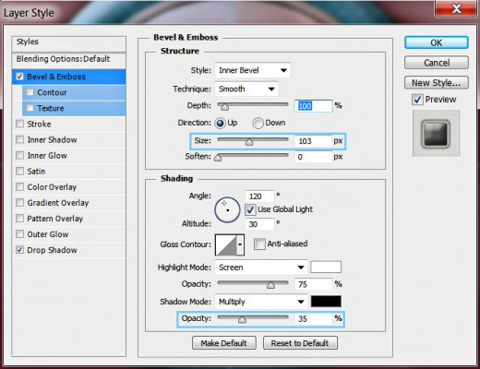Select the Down direction radio button
Viewport: 480px width, 369px height.
[258, 123]
